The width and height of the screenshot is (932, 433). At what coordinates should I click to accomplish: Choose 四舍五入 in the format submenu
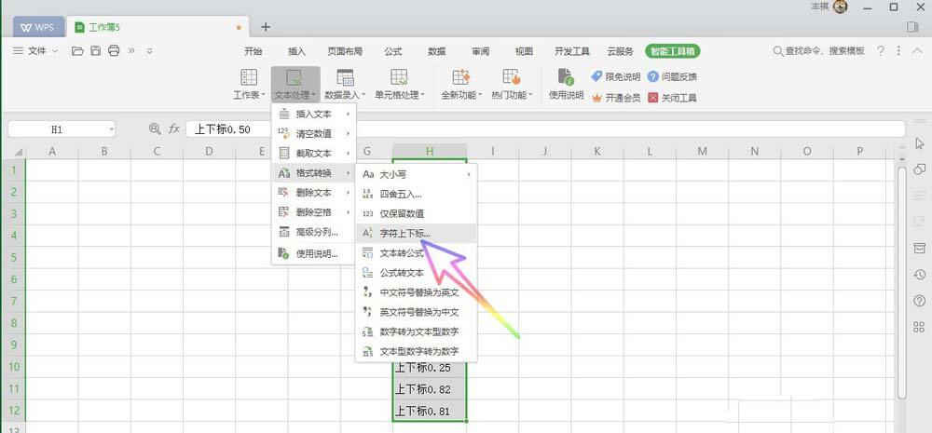tap(400, 194)
